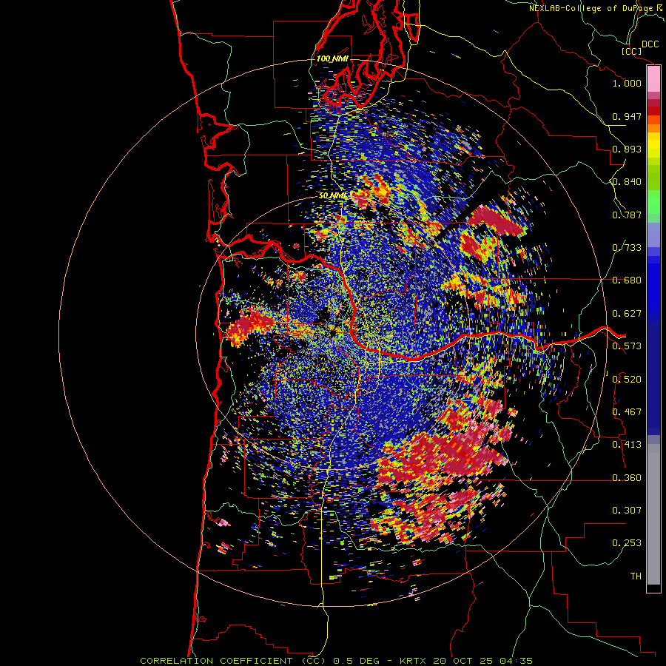Select the 0.307 scale value
Viewport: 666px width, 666px height.
click(x=627, y=511)
